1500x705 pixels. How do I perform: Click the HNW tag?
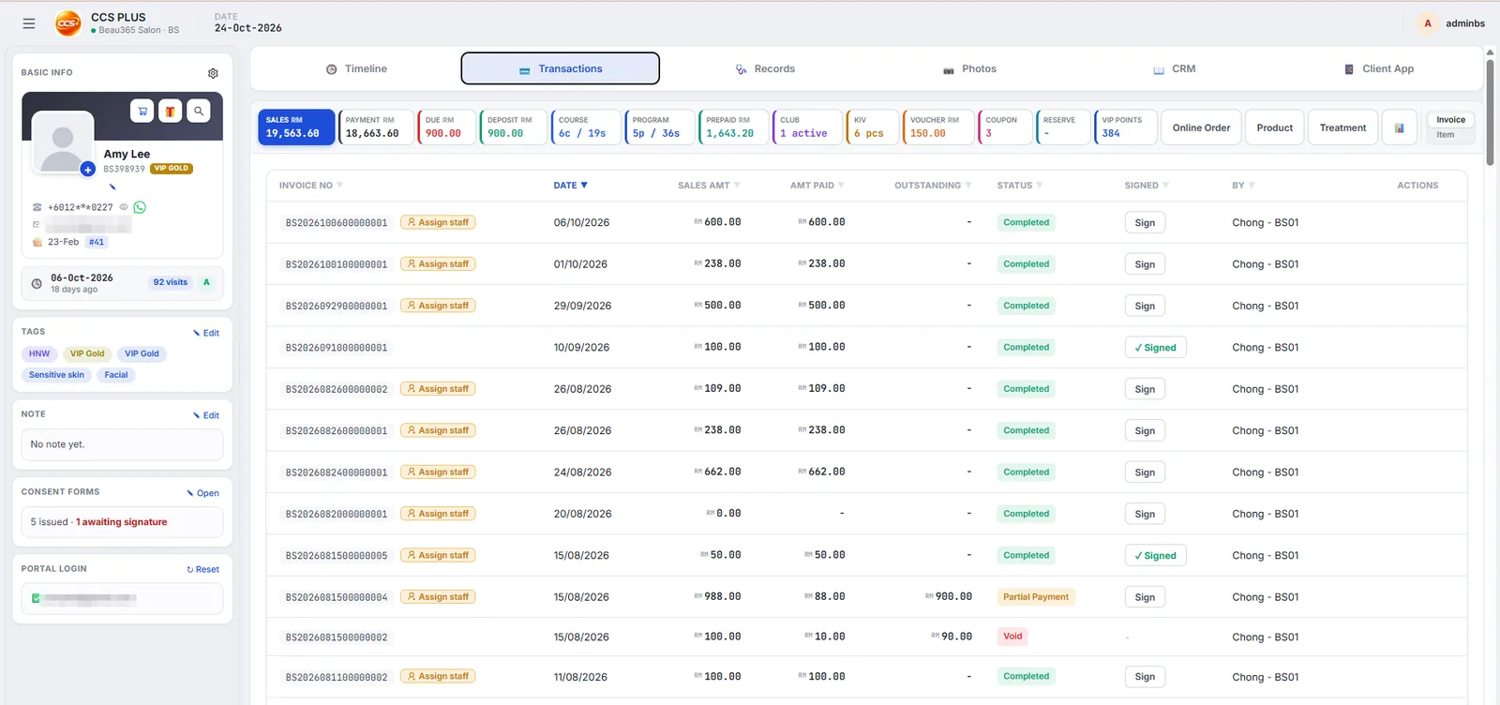click(39, 353)
